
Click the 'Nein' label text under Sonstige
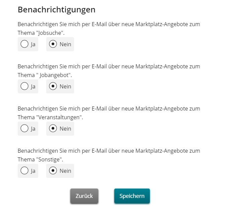(x=65, y=171)
